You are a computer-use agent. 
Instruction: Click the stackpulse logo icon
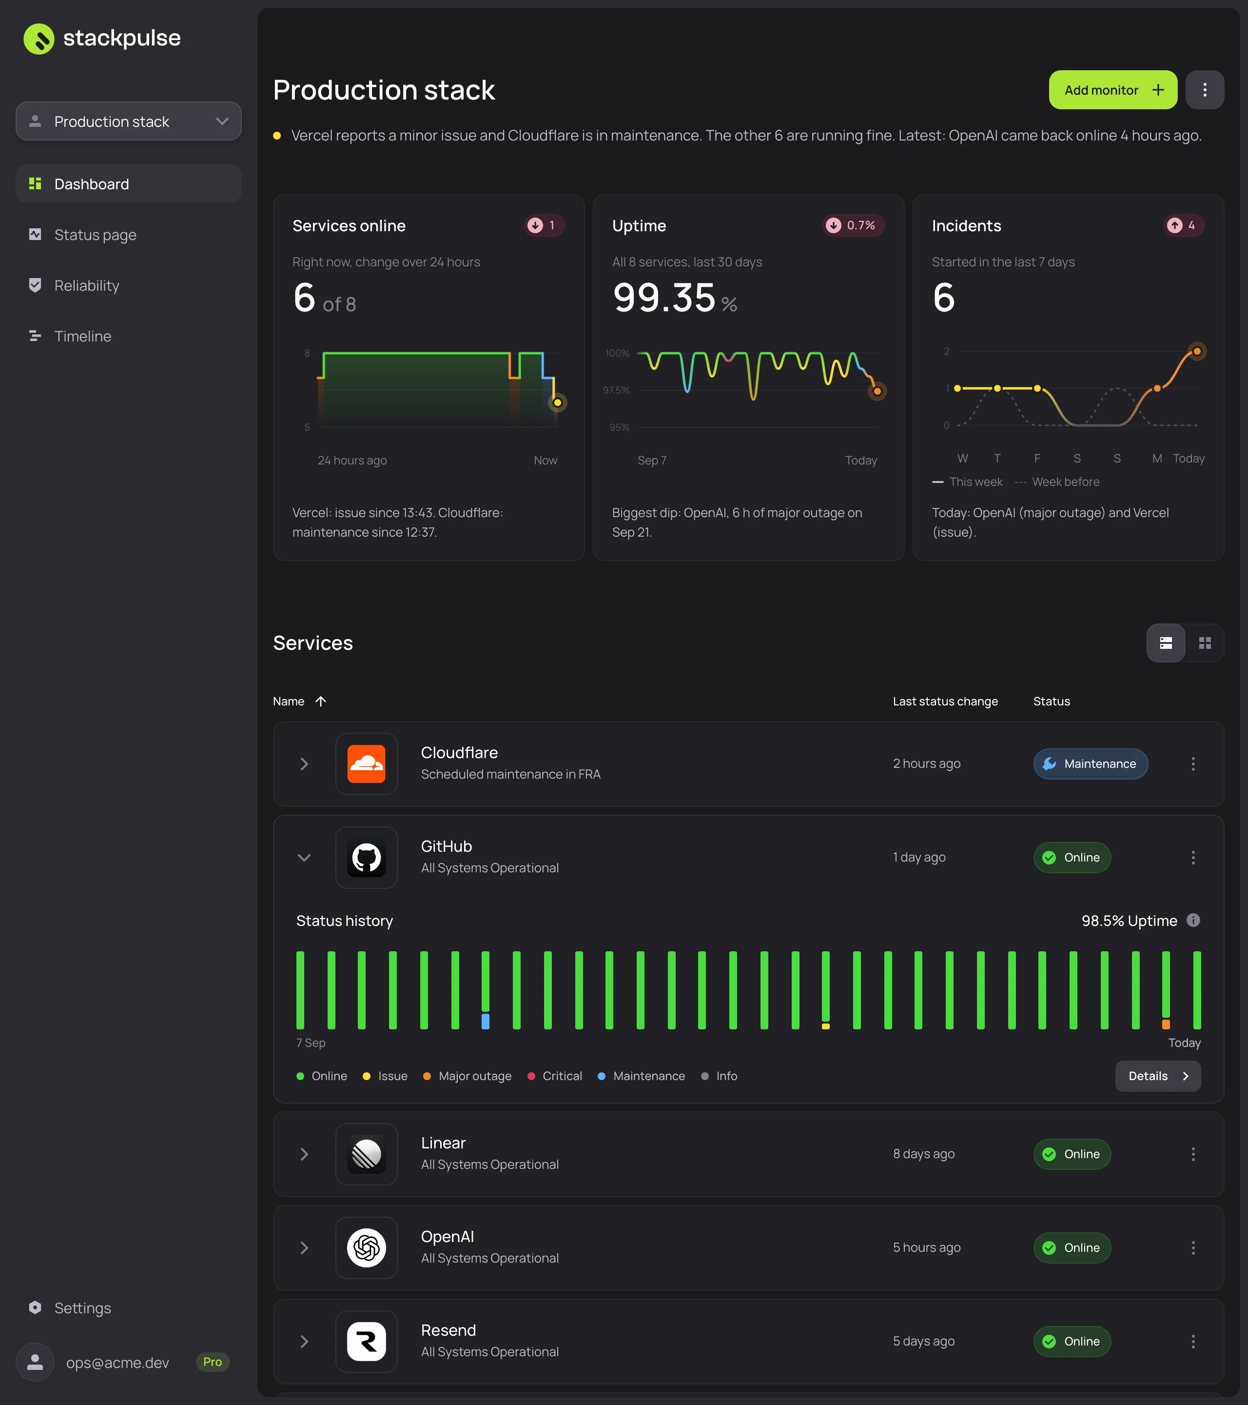[39, 39]
